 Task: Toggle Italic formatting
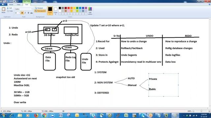(25, 13)
